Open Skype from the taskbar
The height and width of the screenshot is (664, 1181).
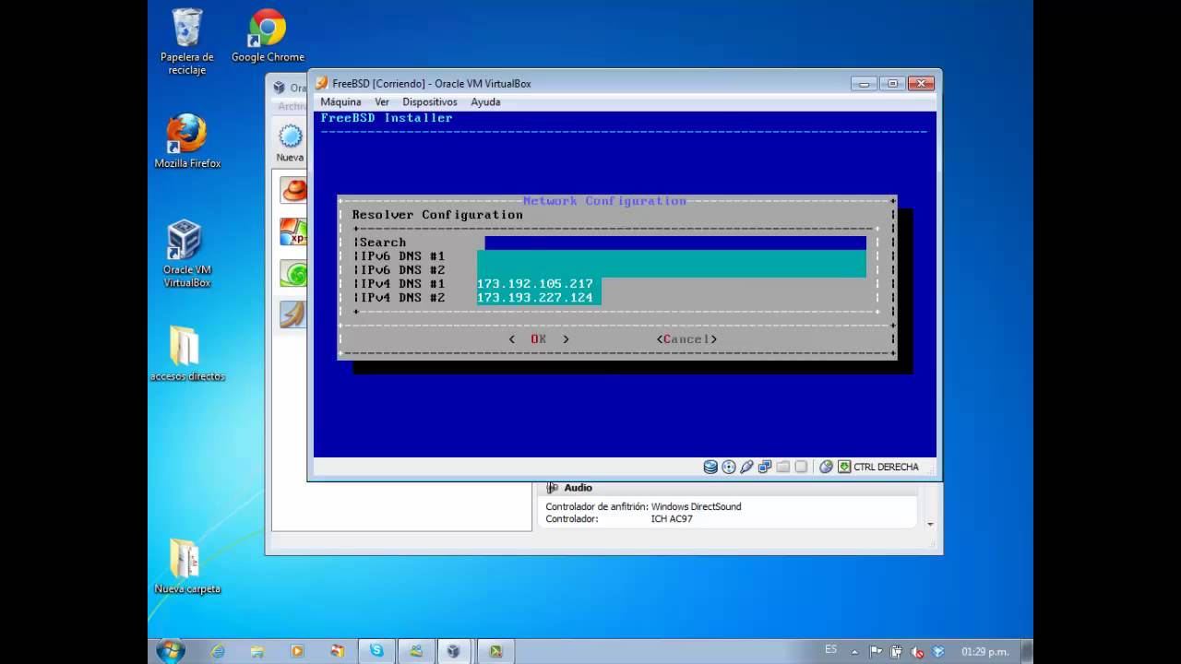pyautogui.click(x=376, y=651)
